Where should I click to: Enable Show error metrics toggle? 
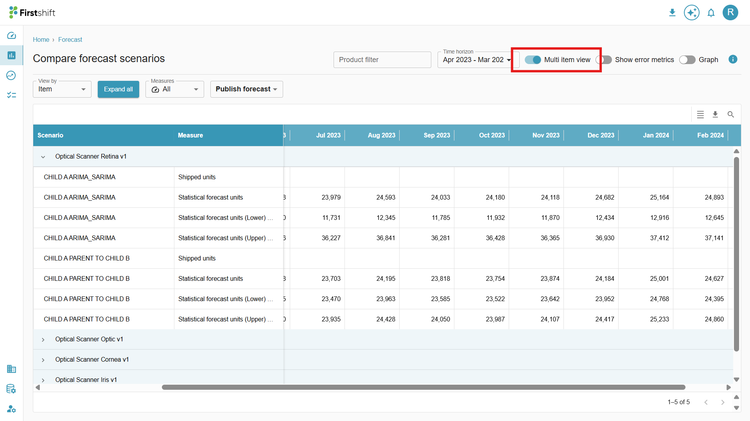pyautogui.click(x=604, y=60)
